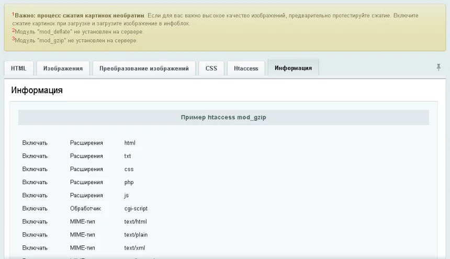Click the txt extension entry
Screen dimensions: 450x259
coord(128,156)
